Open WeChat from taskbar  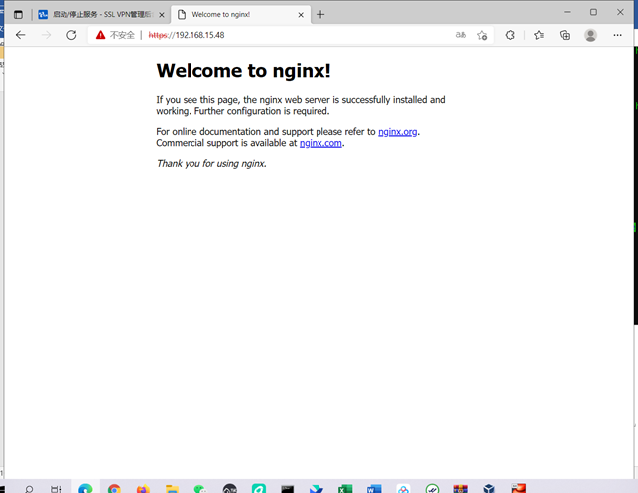(x=200, y=489)
